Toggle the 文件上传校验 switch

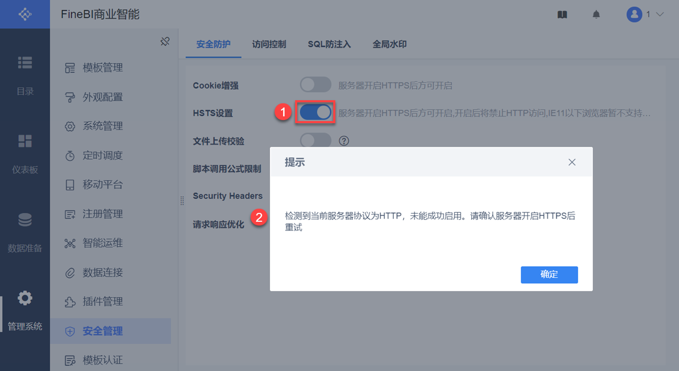coord(315,140)
